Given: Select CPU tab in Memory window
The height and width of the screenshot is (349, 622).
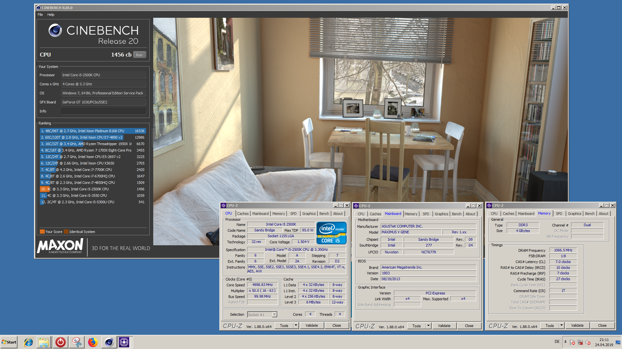Looking at the screenshot, I should (x=494, y=214).
